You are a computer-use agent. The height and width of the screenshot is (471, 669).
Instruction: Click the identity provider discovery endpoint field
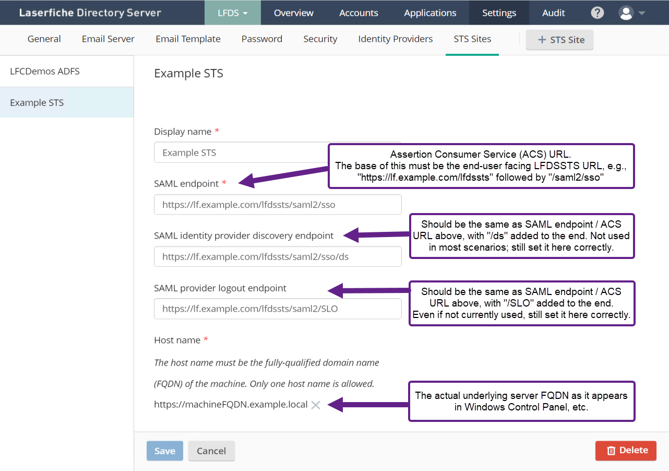click(278, 256)
